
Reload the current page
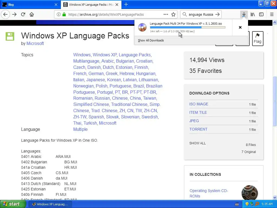click(23, 15)
